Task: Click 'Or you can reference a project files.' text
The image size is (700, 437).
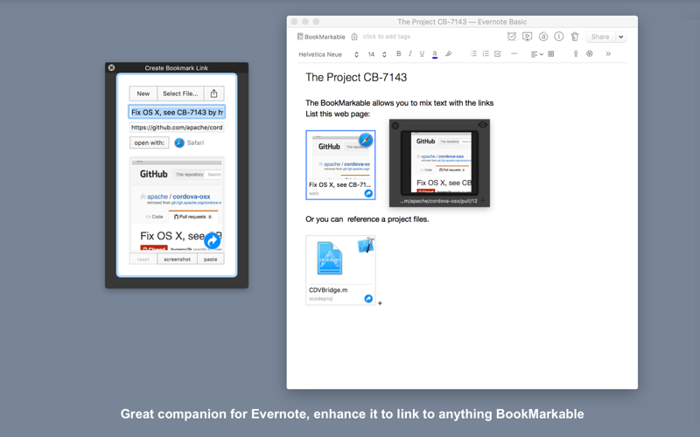Action: click(367, 219)
